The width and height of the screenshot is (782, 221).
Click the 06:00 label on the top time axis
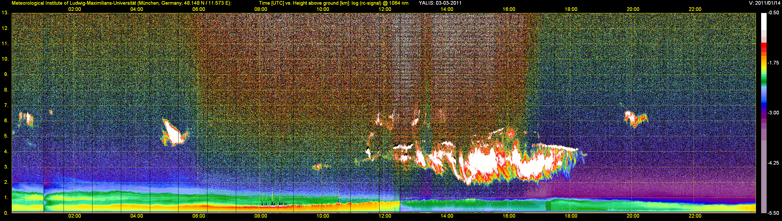click(199, 9)
